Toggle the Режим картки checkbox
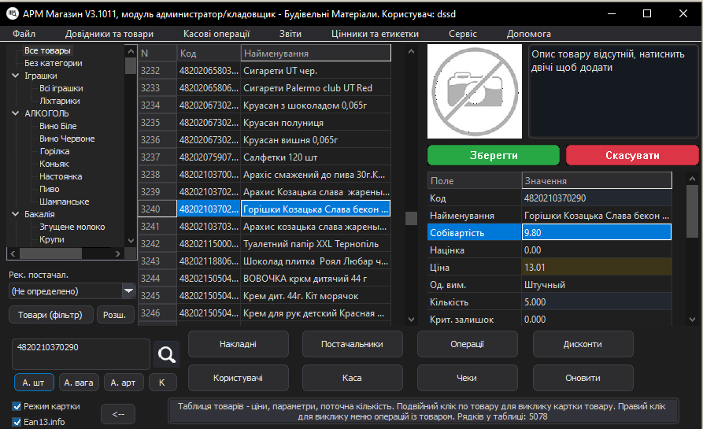The height and width of the screenshot is (429, 703). pos(17,406)
